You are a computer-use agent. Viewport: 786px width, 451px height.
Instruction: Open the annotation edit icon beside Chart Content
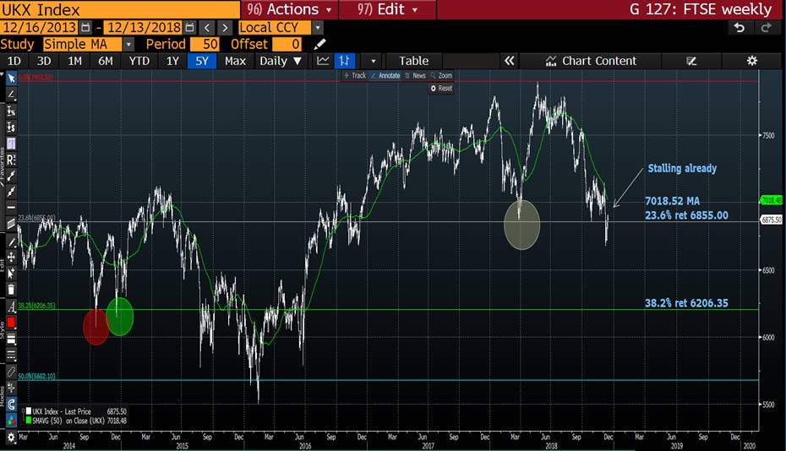[691, 61]
